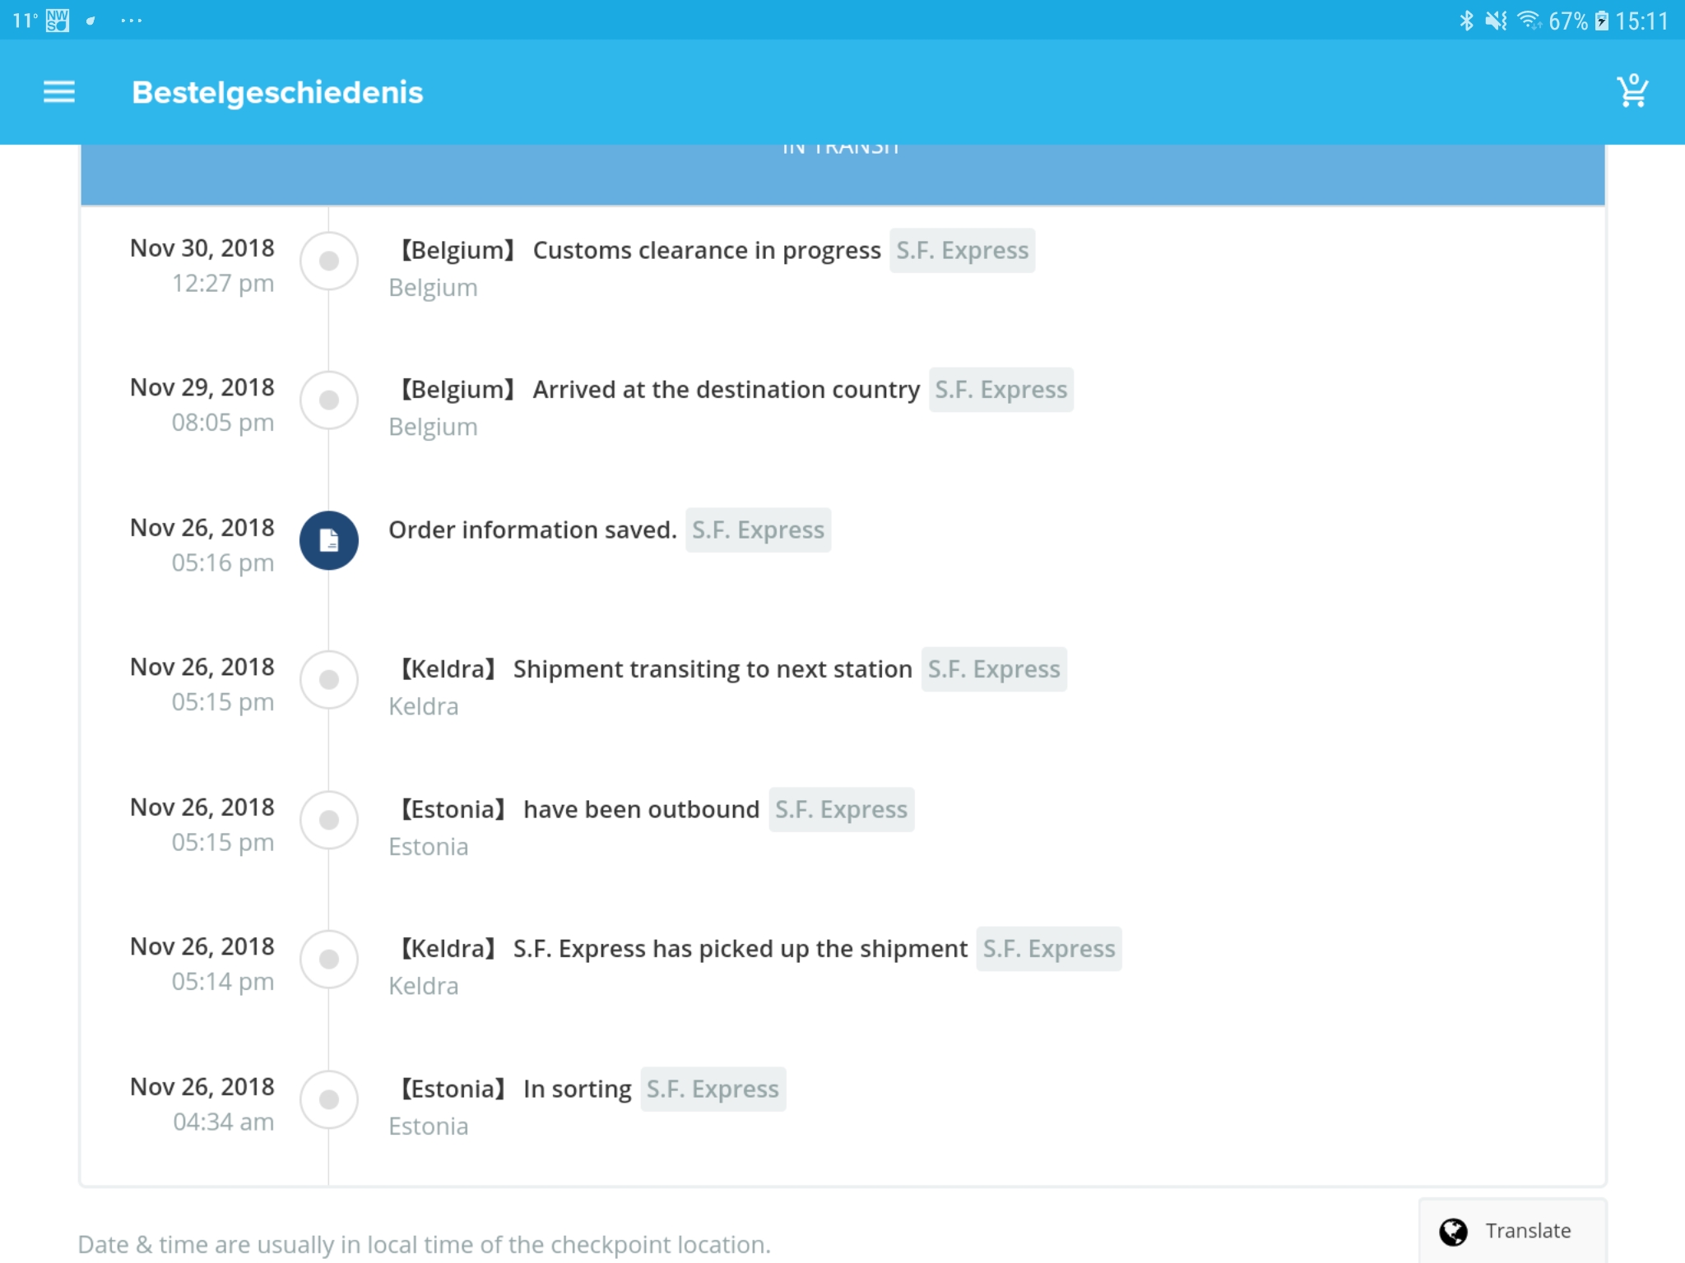The width and height of the screenshot is (1685, 1263).
Task: Click the Bestelgeschiedenis page title
Action: [x=277, y=92]
